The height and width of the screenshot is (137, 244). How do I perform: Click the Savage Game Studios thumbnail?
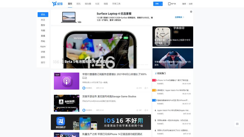[67, 103]
